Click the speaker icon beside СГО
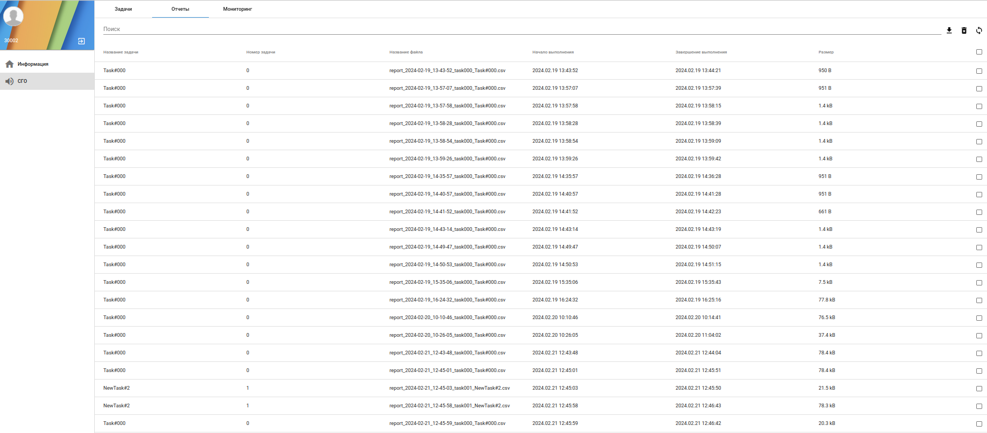Viewport: 987px width, 433px height. click(10, 81)
